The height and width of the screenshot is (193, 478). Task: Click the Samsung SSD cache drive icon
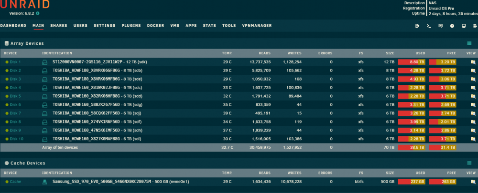coord(45,182)
